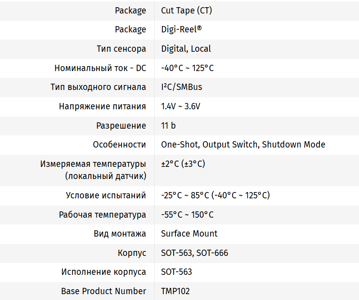The width and height of the screenshot is (359, 300).
Task: Select the Тип выходного сигнала label
Action: (x=98, y=87)
